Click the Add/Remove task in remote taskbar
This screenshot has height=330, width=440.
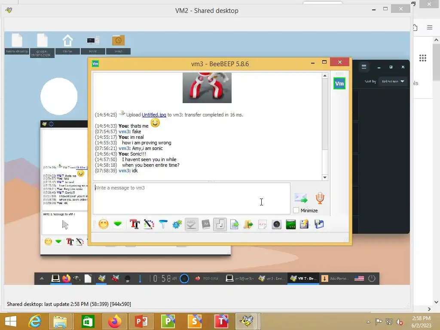335,278
